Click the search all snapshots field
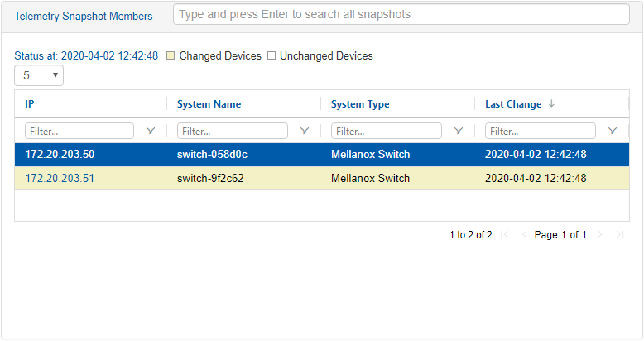 tap(401, 15)
